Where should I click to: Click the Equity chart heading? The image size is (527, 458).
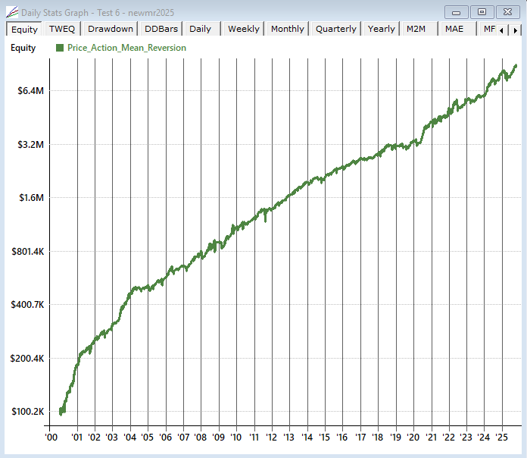point(23,48)
